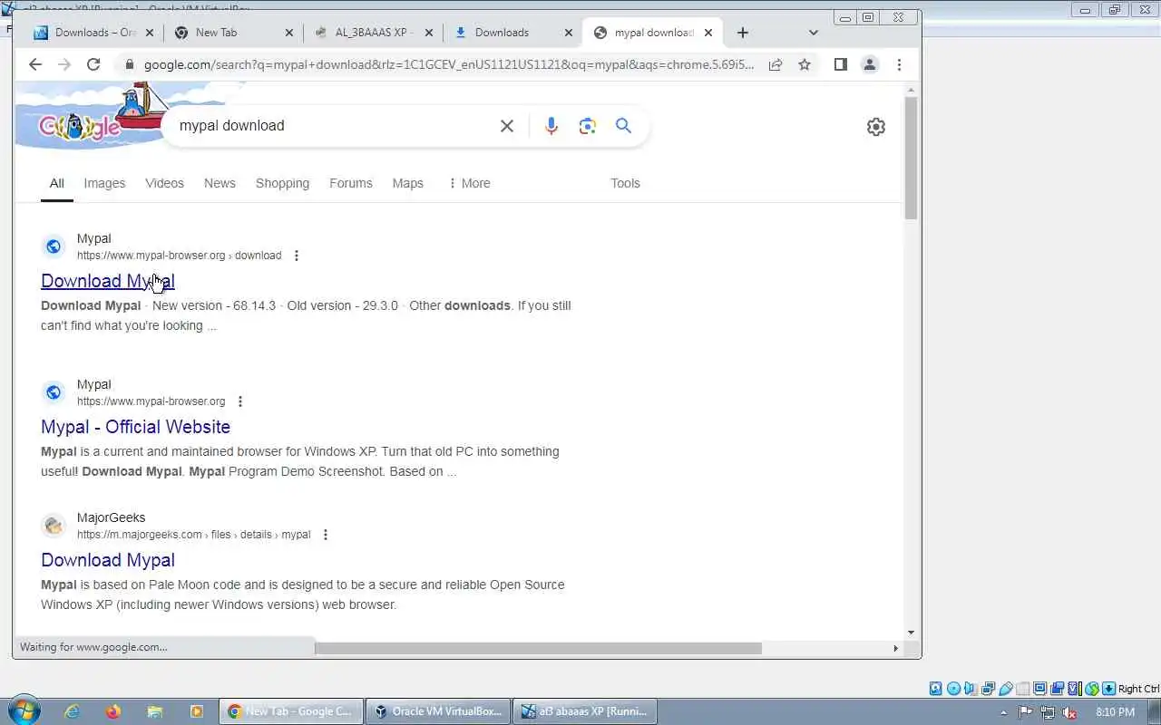Click the muted volume tray icon

coord(1069,712)
